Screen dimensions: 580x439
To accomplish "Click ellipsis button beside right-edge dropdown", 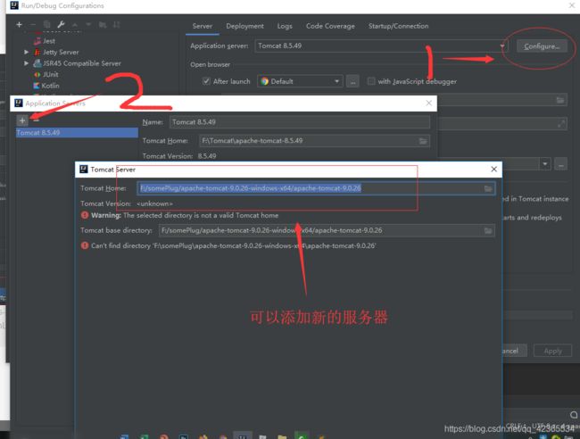I will point(560,164).
